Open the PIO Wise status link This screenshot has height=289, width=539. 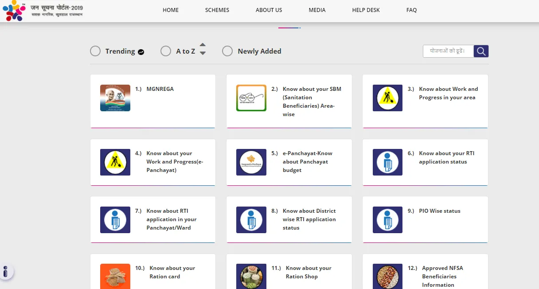440,211
